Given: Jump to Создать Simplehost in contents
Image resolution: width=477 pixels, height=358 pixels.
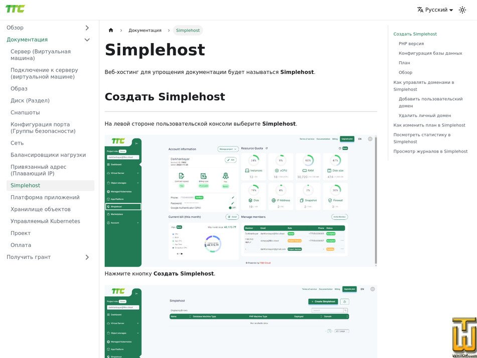Looking at the screenshot, I should 415,34.
